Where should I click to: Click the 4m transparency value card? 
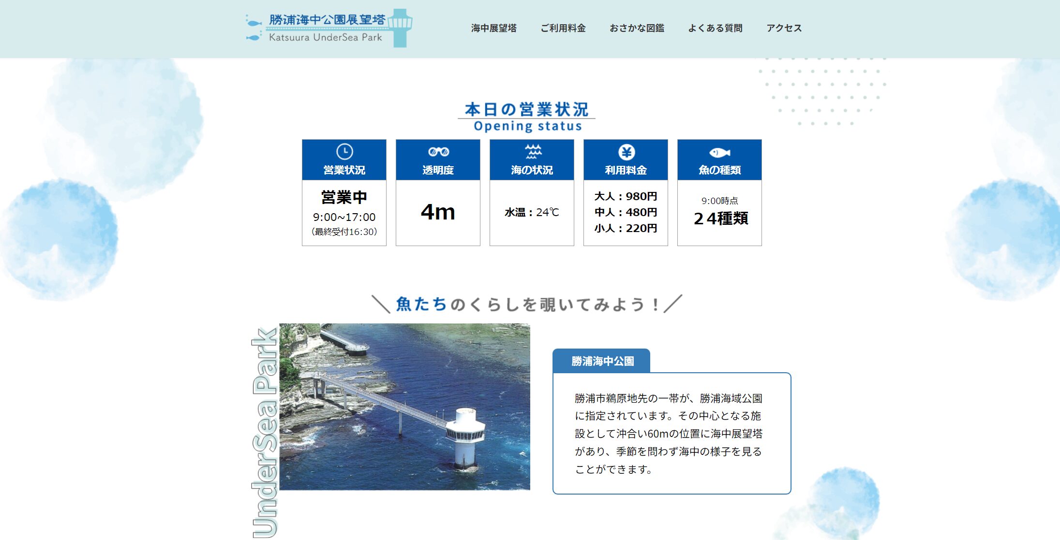coord(438,212)
